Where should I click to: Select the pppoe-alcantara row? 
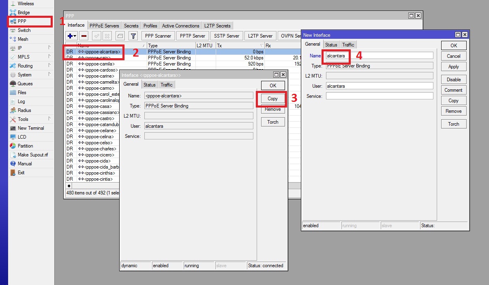pos(182,52)
